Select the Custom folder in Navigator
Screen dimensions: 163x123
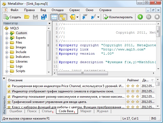(x=21, y=33)
